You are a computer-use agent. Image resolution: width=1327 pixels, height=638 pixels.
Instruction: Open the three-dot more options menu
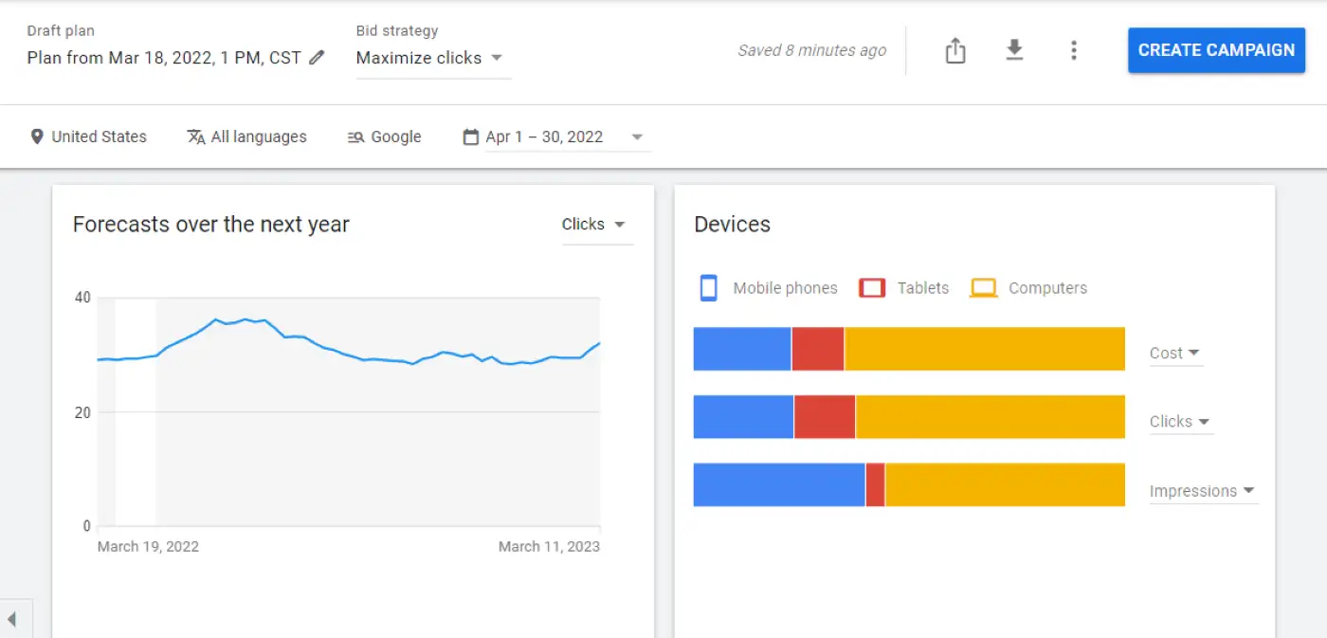pos(1073,50)
